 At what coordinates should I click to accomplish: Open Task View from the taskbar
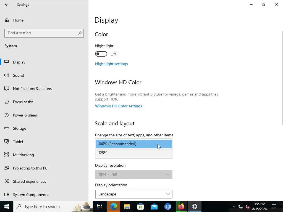click(99, 206)
